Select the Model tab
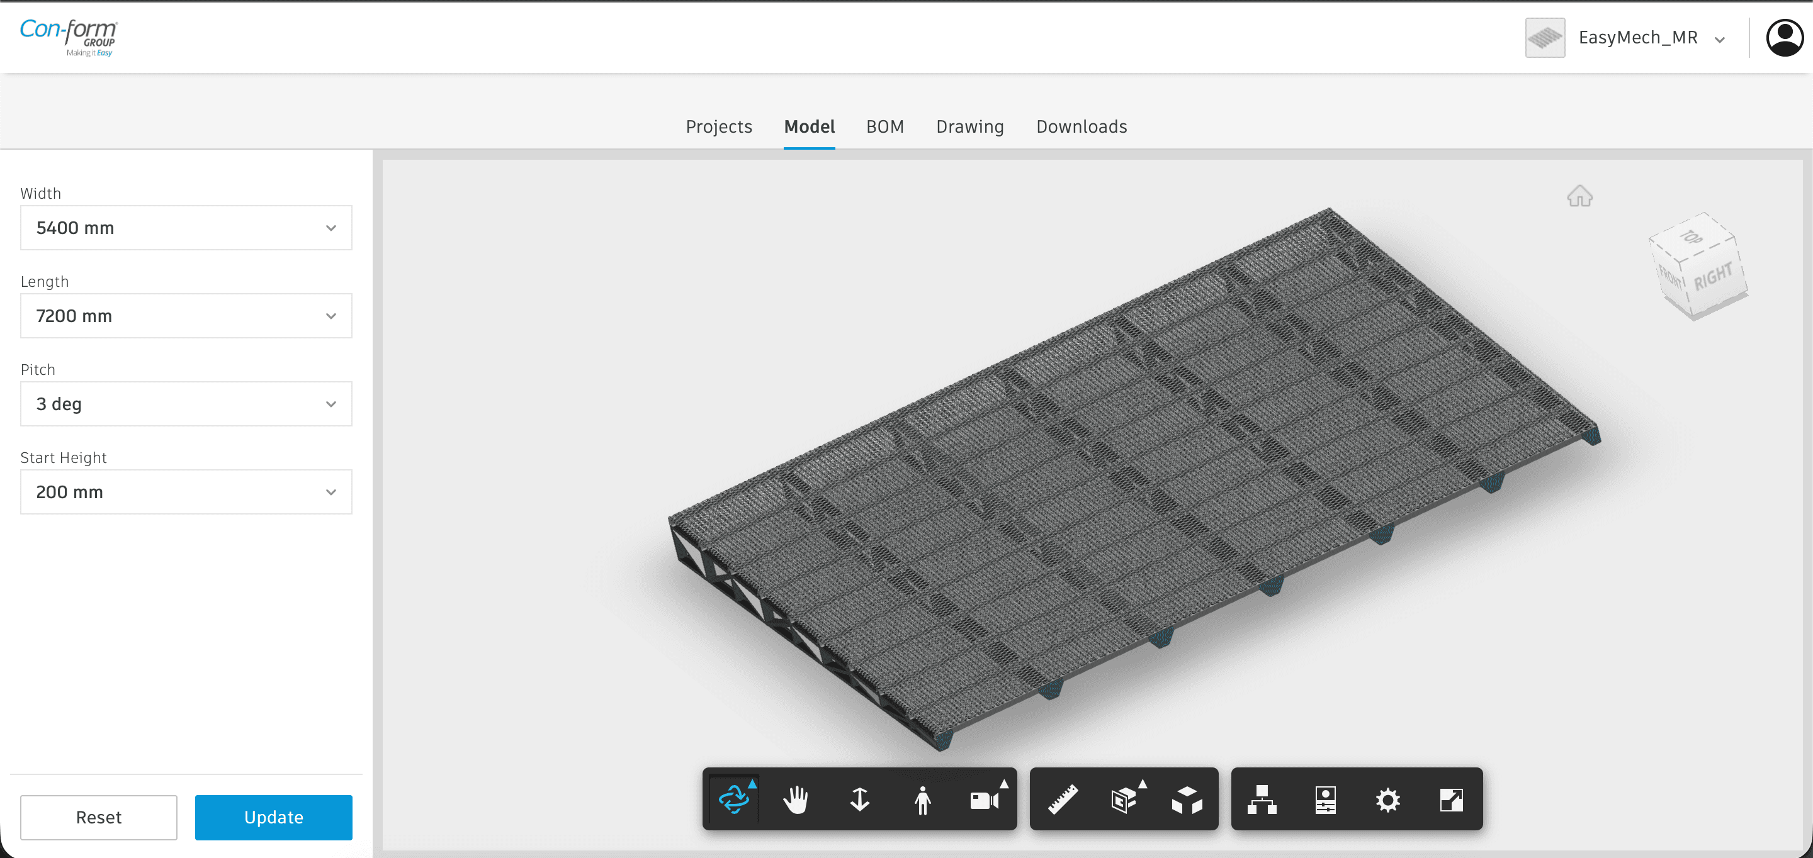Viewport: 1813px width, 858px height. pos(810,126)
